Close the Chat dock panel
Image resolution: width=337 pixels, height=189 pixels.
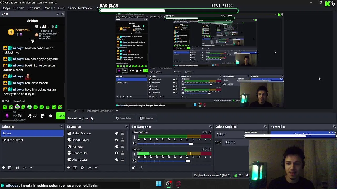(x=63, y=14)
